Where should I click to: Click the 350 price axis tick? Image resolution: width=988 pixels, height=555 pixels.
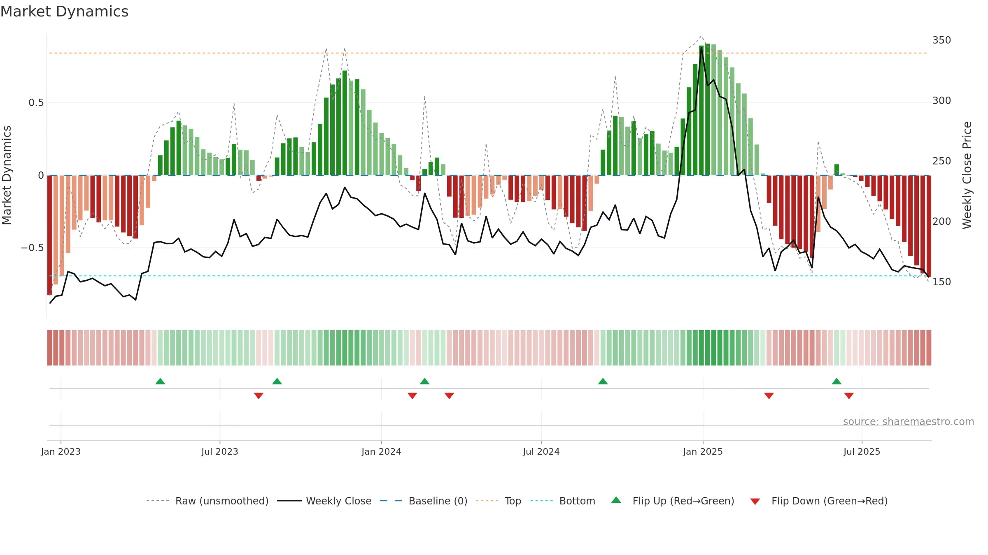[x=942, y=40]
